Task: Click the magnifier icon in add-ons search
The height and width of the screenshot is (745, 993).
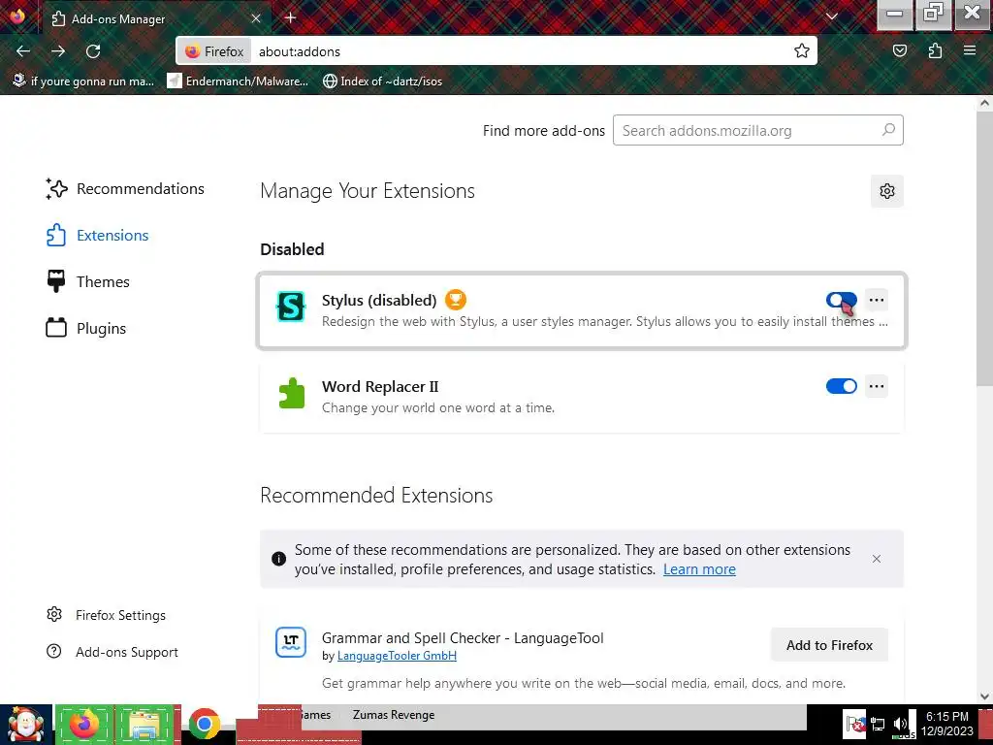Action: pos(888,130)
